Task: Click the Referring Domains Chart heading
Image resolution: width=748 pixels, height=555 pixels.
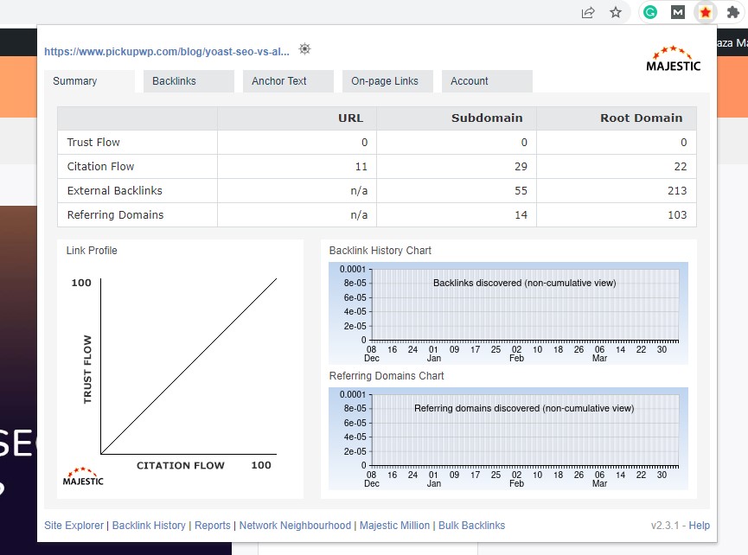Action: (387, 376)
